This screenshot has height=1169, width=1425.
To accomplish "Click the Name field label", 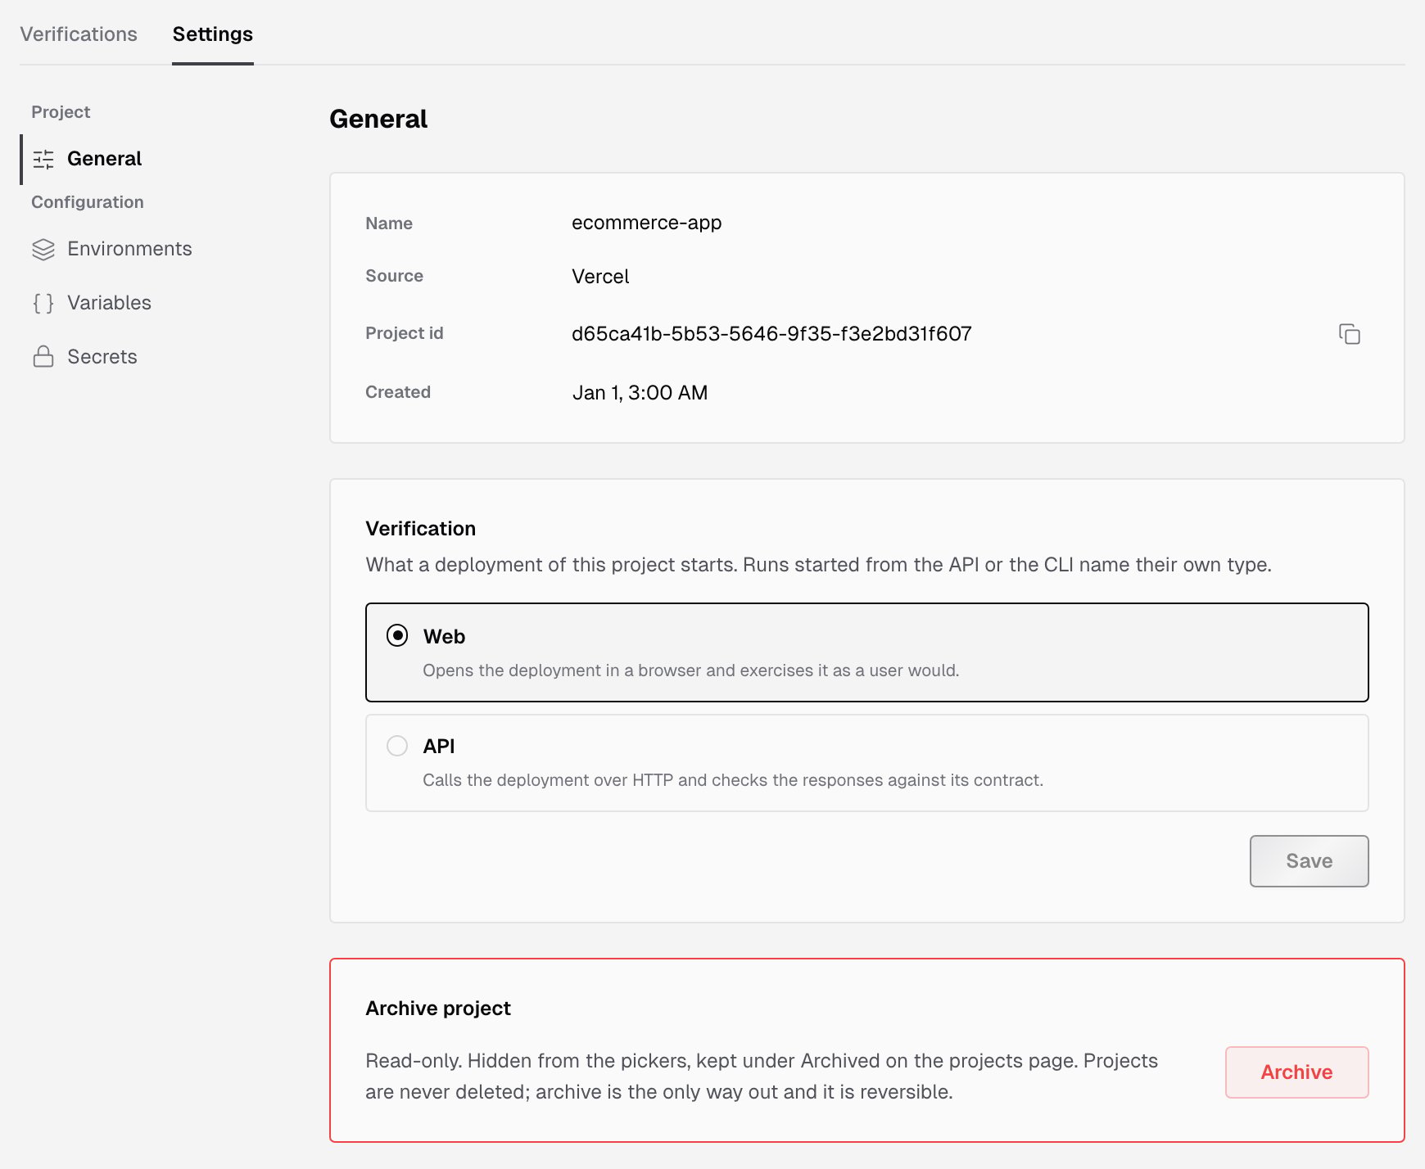I will [x=389, y=223].
